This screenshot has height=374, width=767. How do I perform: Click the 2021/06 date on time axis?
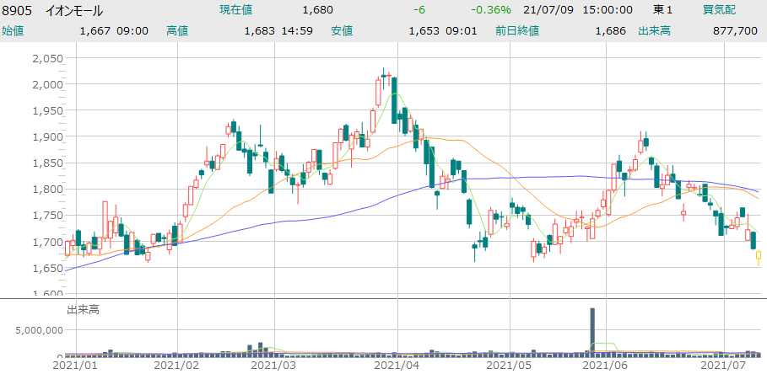tap(605, 366)
